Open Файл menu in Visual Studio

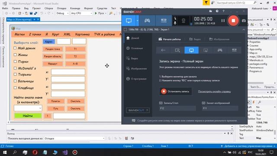tap(5, 8)
